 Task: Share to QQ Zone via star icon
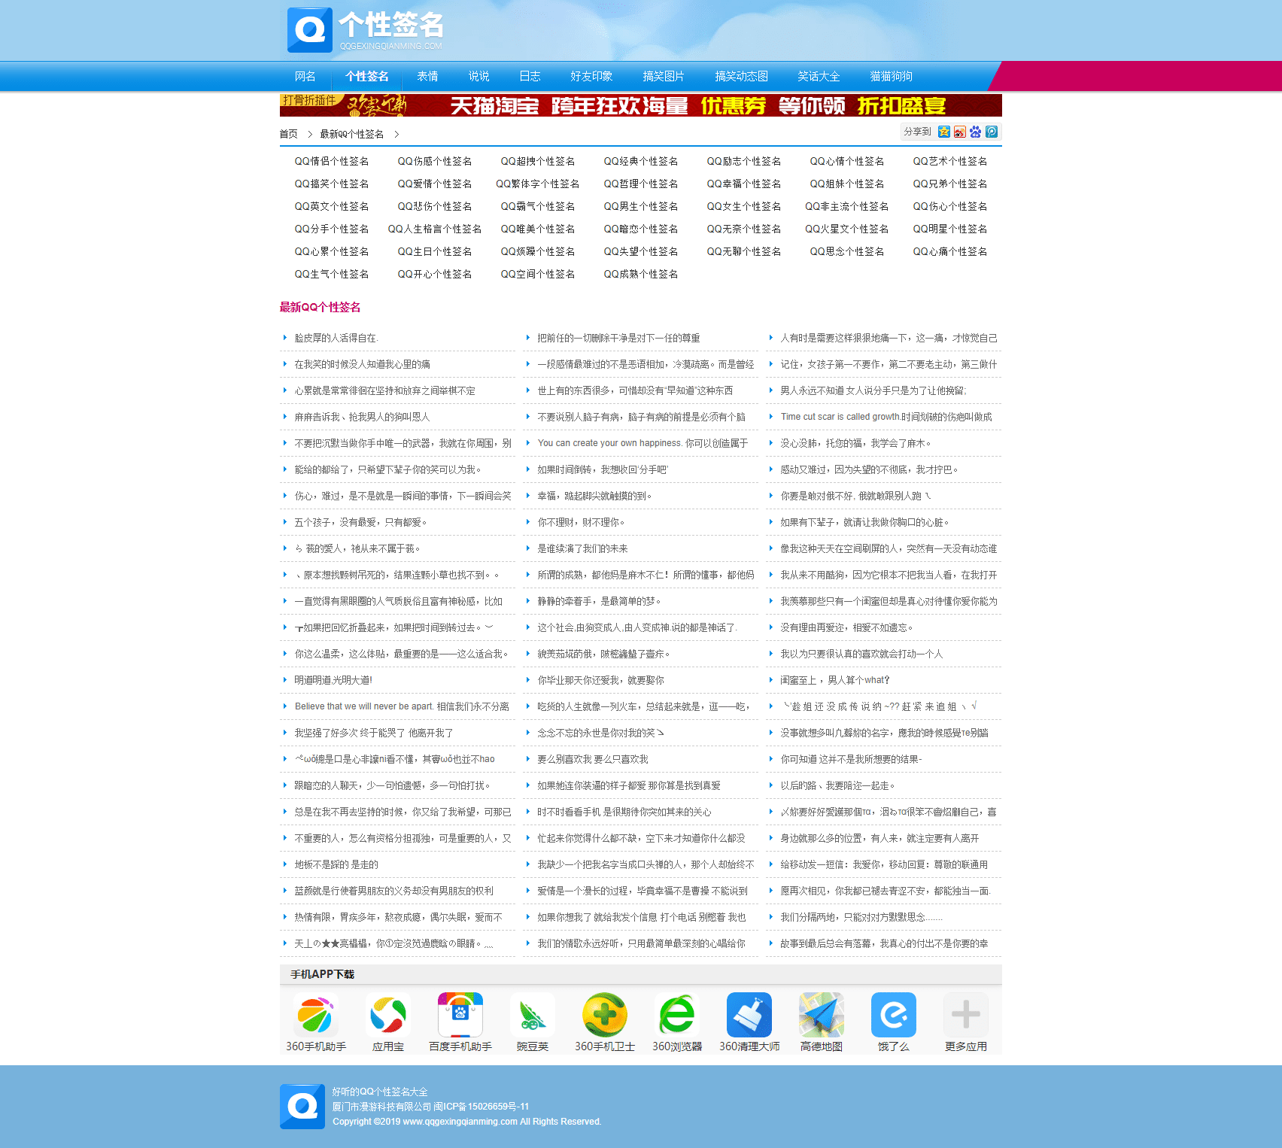coord(944,132)
